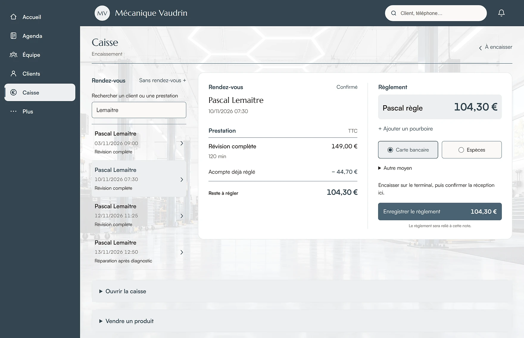The width and height of the screenshot is (524, 338).
Task: Open appointment chevron for 10/11/2026 07:30
Action: (x=182, y=180)
